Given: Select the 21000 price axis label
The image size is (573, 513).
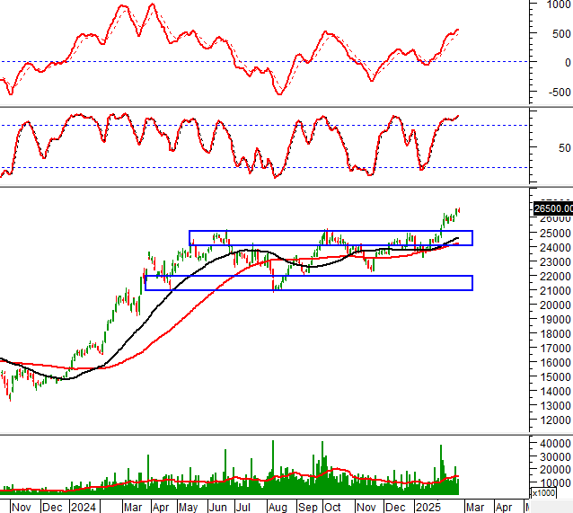Looking at the screenshot, I should coord(555,291).
